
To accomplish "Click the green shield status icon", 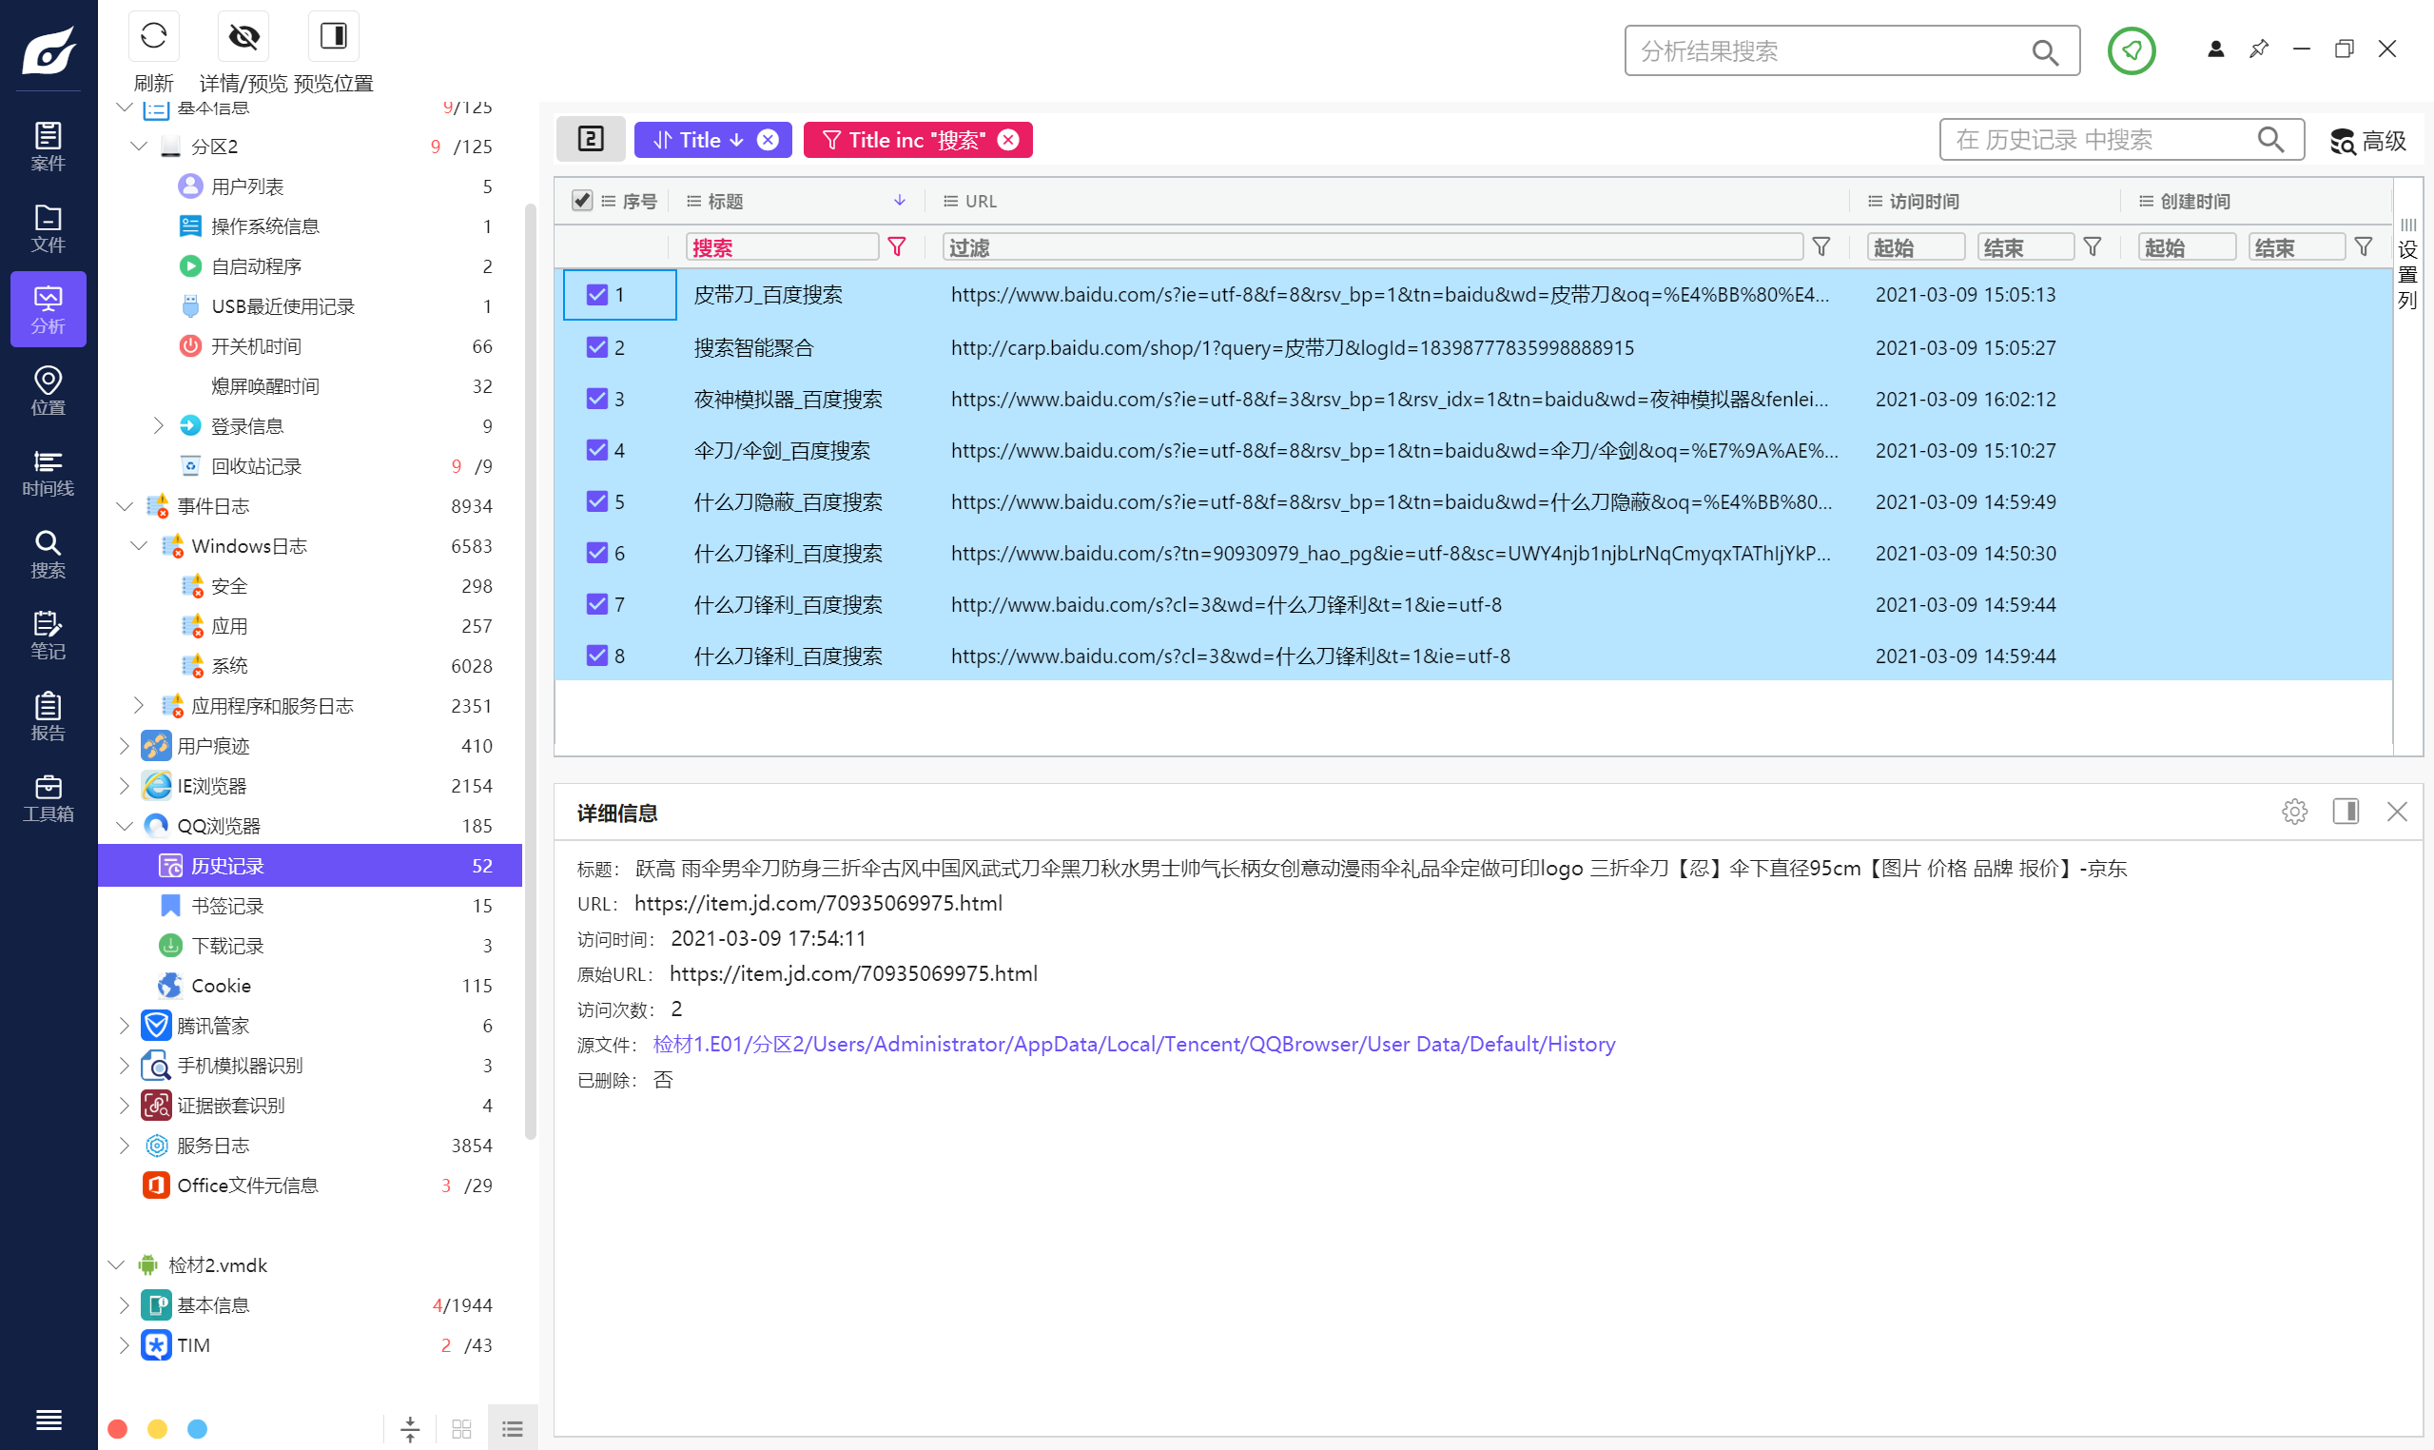I will (x=2131, y=50).
